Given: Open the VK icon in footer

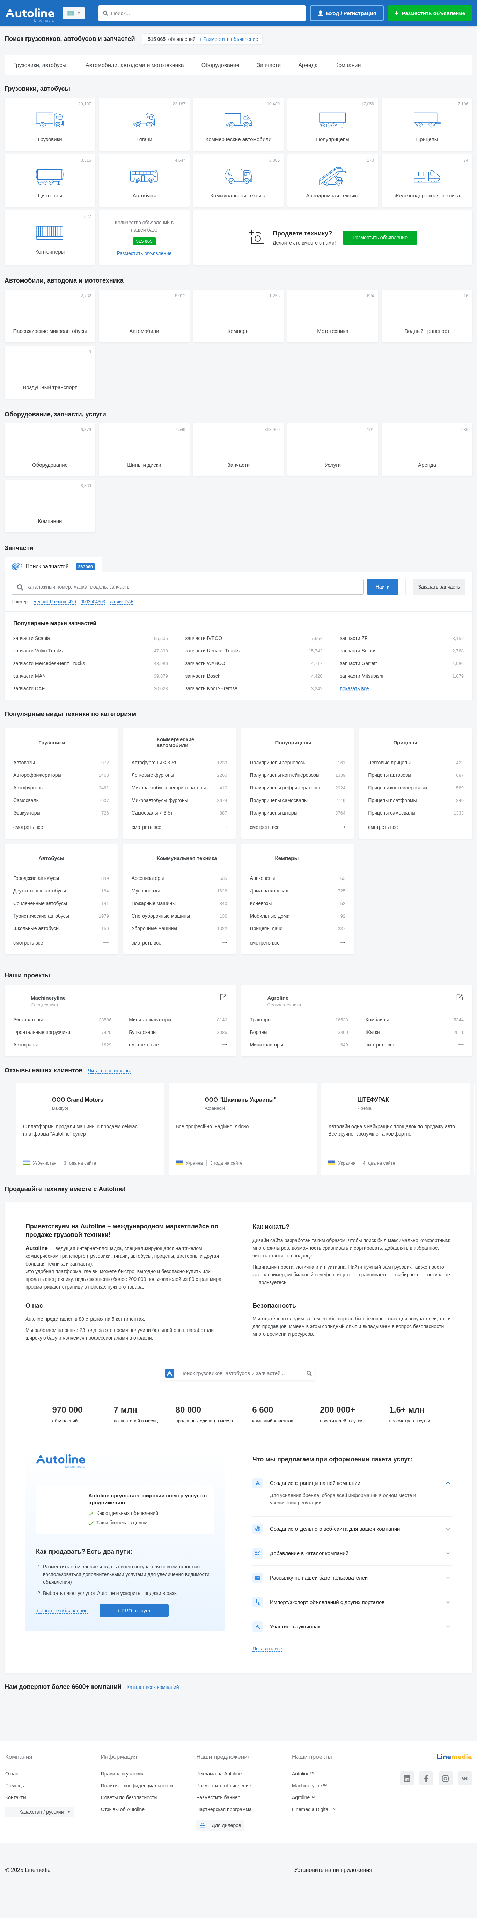Looking at the screenshot, I should [x=464, y=1778].
